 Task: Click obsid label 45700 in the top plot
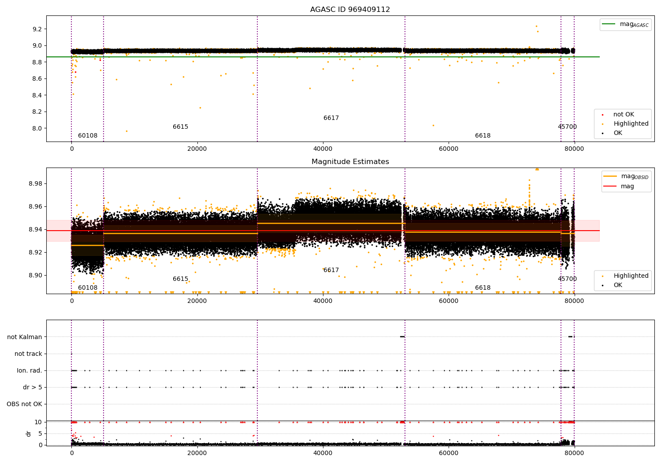coord(567,127)
